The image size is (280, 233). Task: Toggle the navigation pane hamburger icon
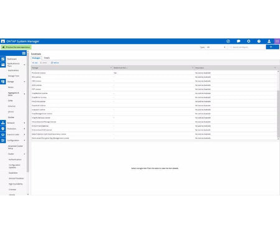coord(24,53)
